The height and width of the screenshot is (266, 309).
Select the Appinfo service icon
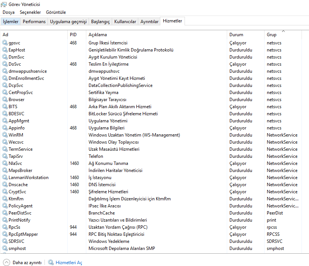(x=5, y=128)
